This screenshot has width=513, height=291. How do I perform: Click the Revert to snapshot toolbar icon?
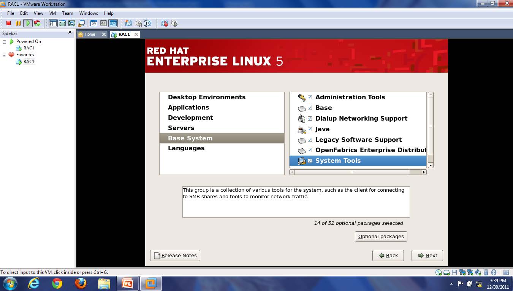pos(139,23)
